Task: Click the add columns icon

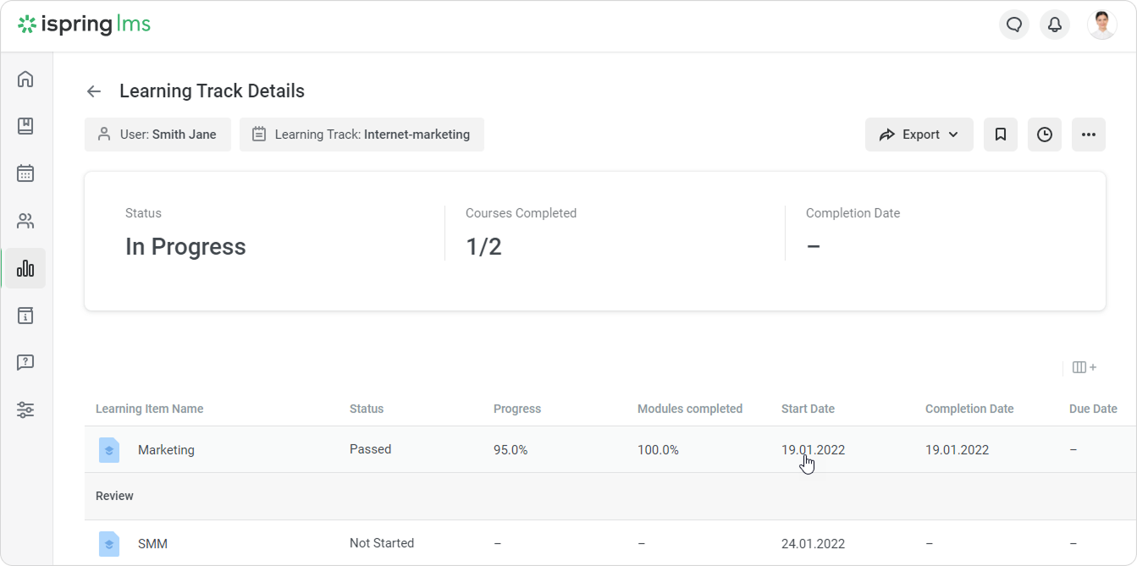Action: 1085,367
